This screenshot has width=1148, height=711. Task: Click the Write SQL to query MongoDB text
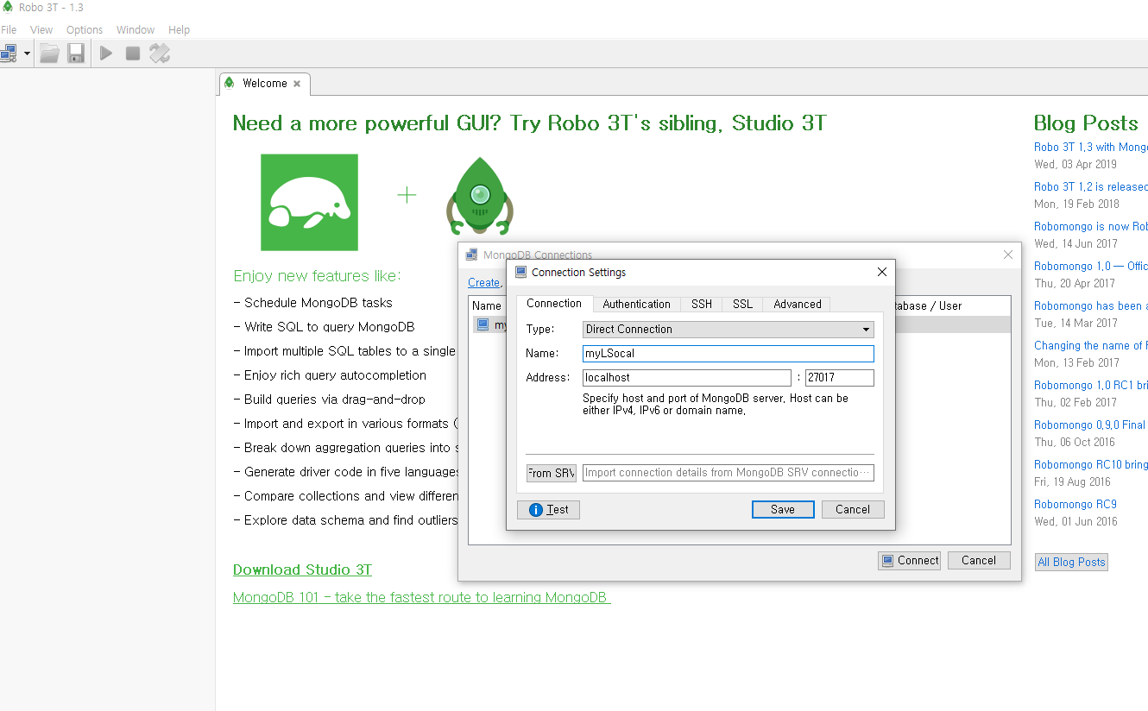[x=330, y=327]
